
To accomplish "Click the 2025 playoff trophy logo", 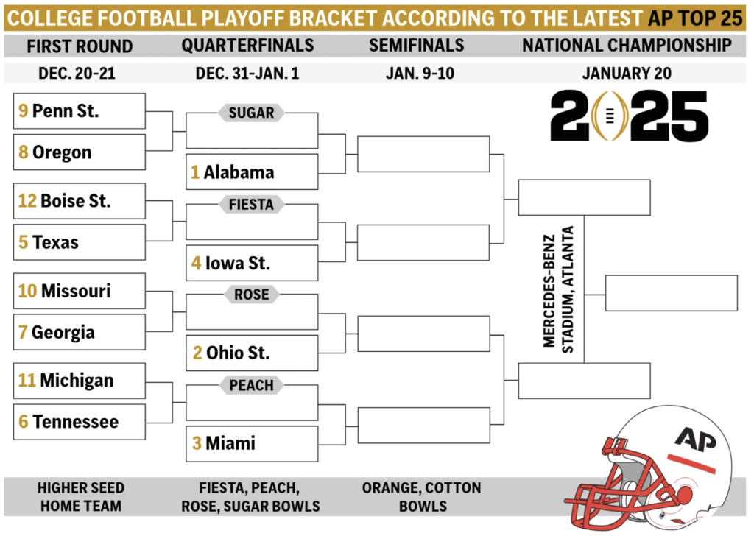I will [629, 116].
